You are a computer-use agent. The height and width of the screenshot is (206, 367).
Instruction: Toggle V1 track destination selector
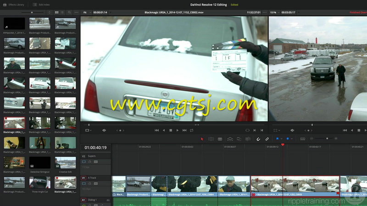point(83,178)
